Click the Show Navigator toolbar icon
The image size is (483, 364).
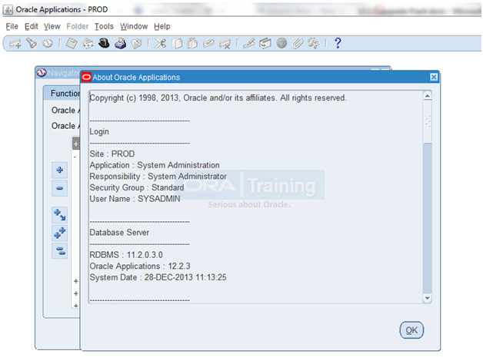point(48,43)
